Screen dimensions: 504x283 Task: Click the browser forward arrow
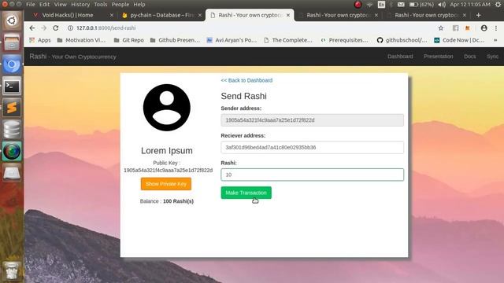coord(44,28)
